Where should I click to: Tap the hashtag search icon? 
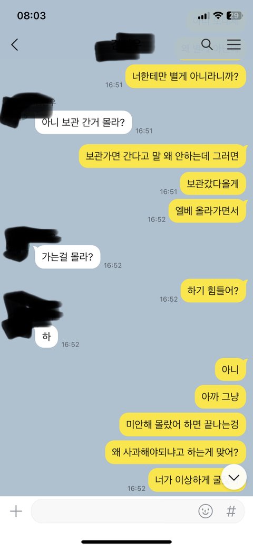(x=231, y=511)
